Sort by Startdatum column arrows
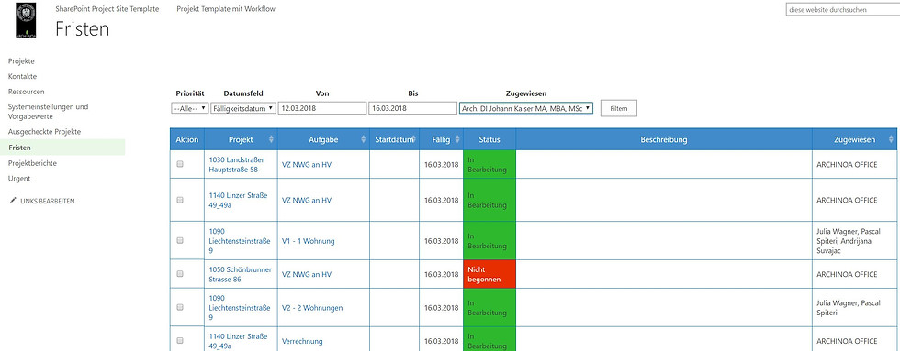 click(x=413, y=139)
